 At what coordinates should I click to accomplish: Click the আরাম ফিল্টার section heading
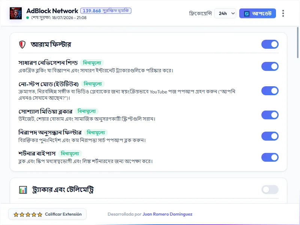pos(51,45)
